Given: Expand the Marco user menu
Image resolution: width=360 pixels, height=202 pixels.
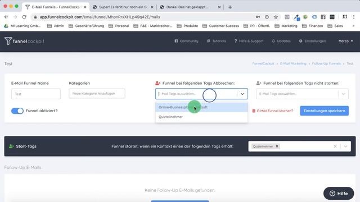Looking at the screenshot, I should point(345,41).
